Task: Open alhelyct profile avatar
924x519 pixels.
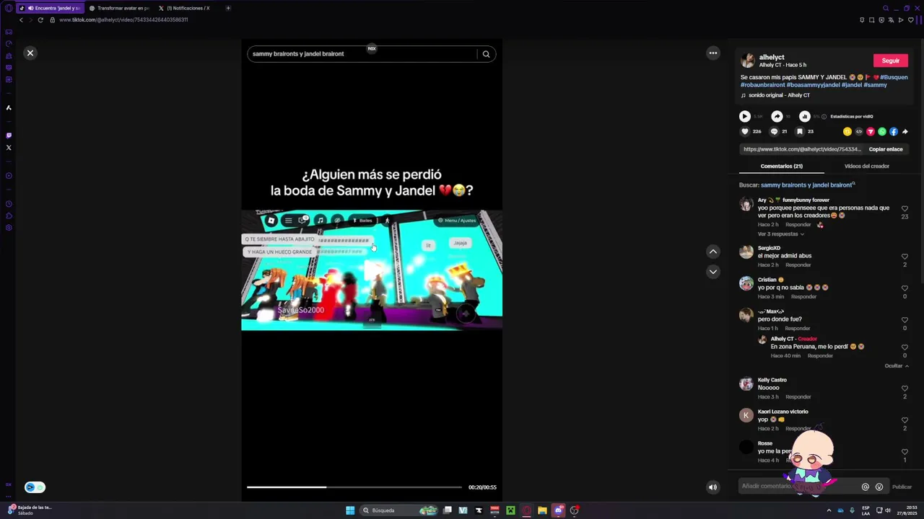Action: pos(748,61)
